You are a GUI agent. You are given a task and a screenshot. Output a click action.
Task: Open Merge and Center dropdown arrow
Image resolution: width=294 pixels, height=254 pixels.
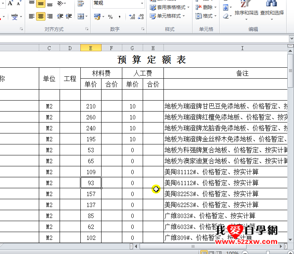point(87,16)
